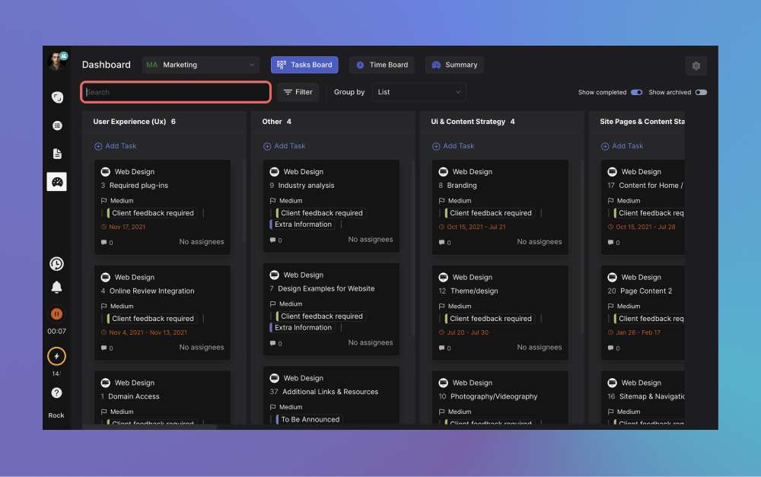Open the Filter options
Viewport: 761px width, 477px height.
(x=298, y=92)
